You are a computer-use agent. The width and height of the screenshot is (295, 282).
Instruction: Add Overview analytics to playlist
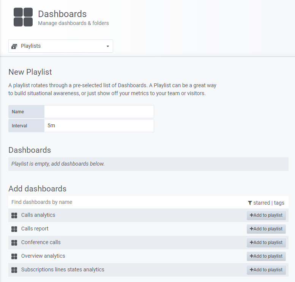point(266,256)
